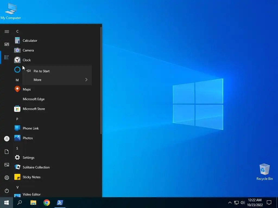Select the Recycle Bin desktop icon
Image resolution: width=278 pixels, height=208 pixels.
(x=264, y=172)
